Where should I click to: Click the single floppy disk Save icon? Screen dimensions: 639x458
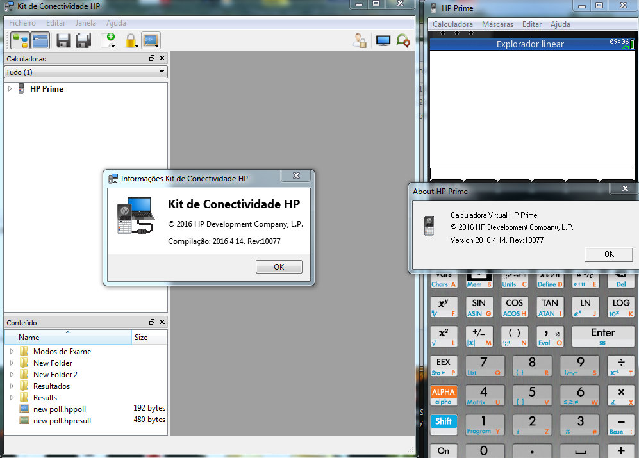pos(63,41)
